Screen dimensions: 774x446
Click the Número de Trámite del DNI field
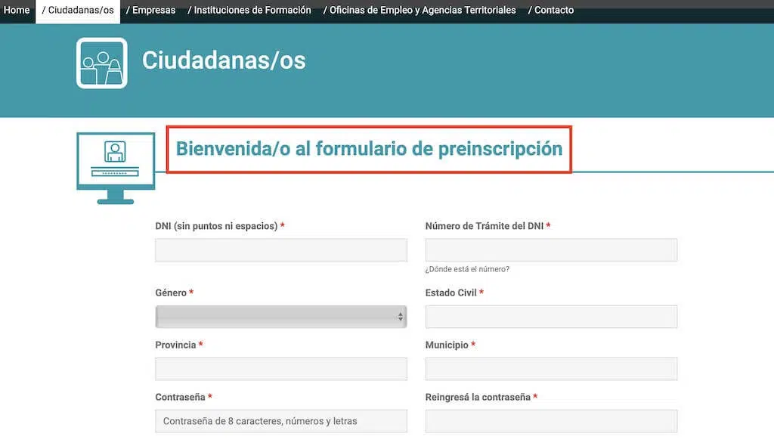coord(551,250)
